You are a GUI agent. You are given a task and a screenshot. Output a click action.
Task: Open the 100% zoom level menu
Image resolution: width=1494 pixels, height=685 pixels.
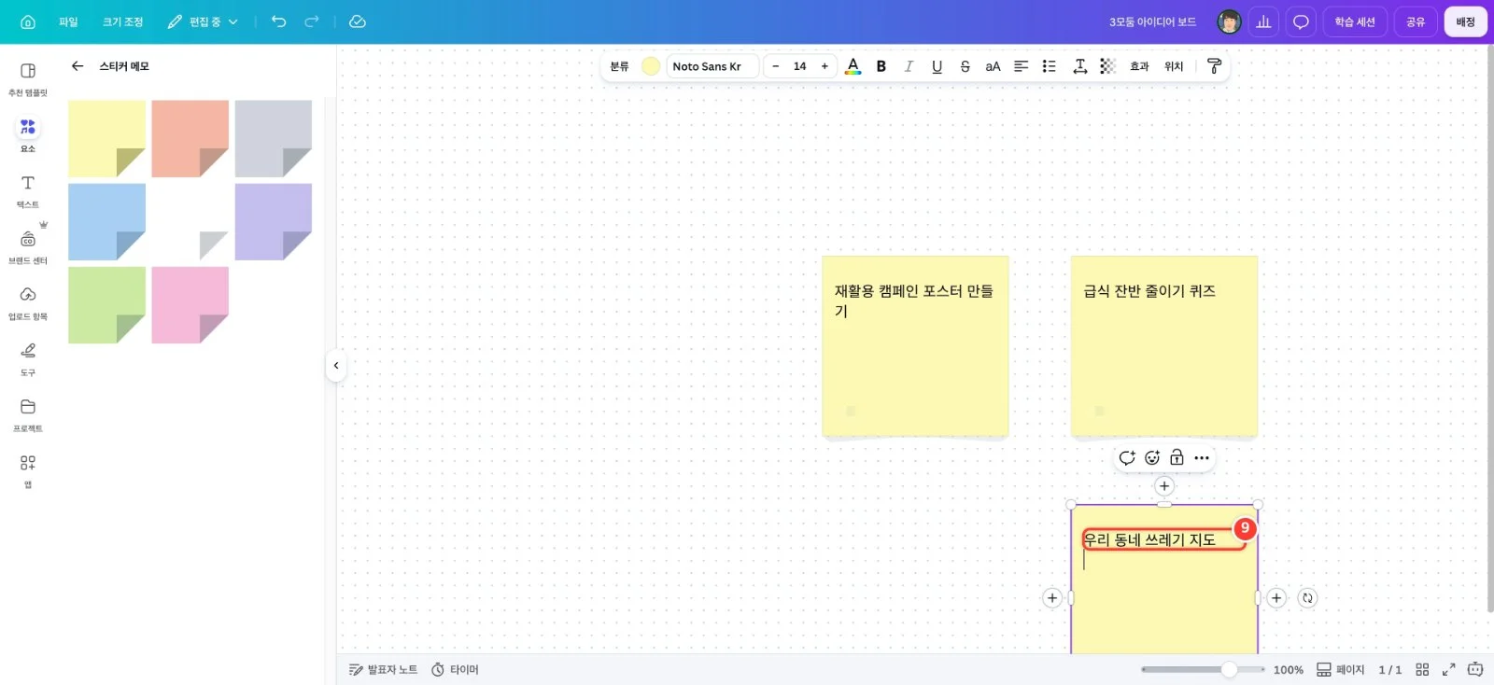(1288, 669)
